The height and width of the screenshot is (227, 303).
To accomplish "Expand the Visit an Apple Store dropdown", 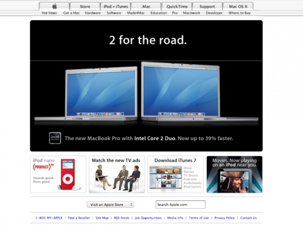I will point(110,204).
